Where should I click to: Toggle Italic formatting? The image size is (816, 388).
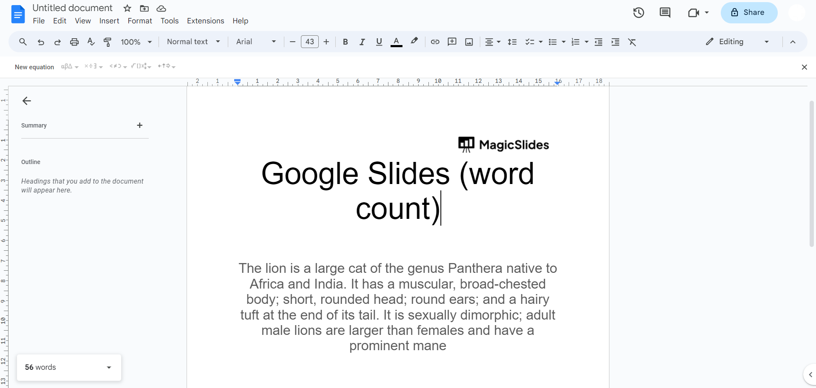[362, 42]
